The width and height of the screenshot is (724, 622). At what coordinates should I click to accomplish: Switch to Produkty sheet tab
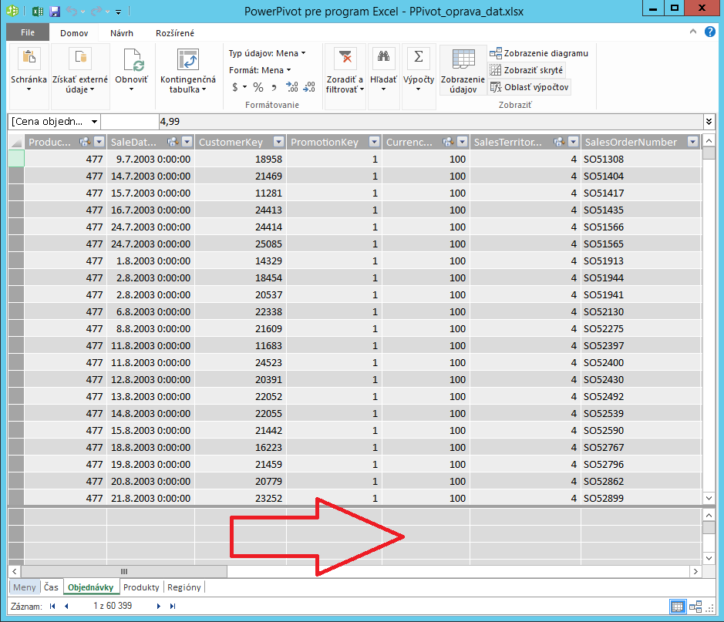point(141,587)
